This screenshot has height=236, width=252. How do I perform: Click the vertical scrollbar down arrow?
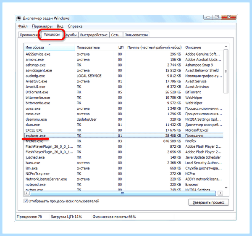coord(226,188)
